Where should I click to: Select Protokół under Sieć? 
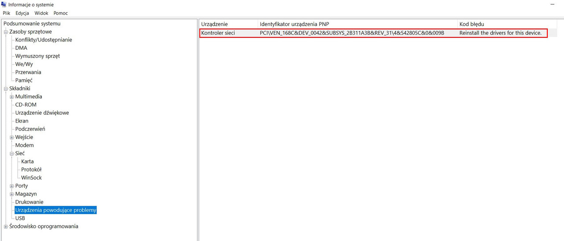pyautogui.click(x=31, y=170)
